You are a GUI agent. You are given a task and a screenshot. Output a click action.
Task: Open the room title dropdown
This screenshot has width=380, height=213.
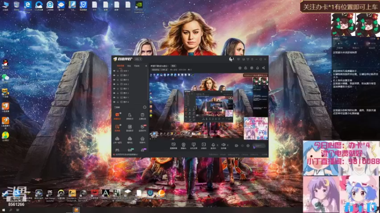pyautogui.click(x=160, y=66)
